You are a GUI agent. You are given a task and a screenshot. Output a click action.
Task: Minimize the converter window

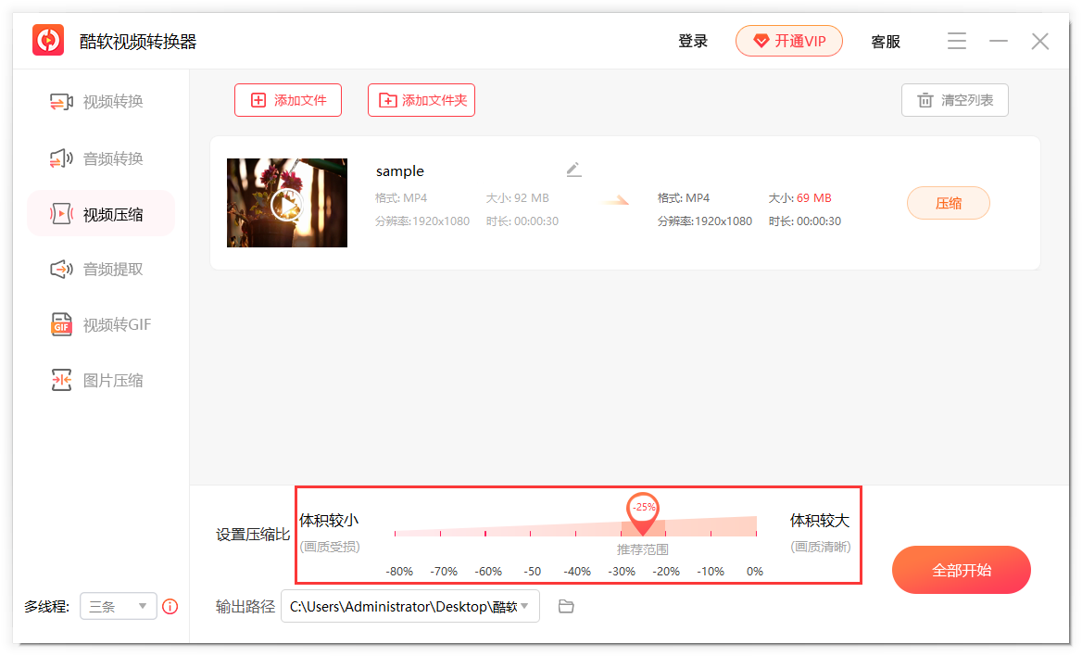(x=999, y=42)
